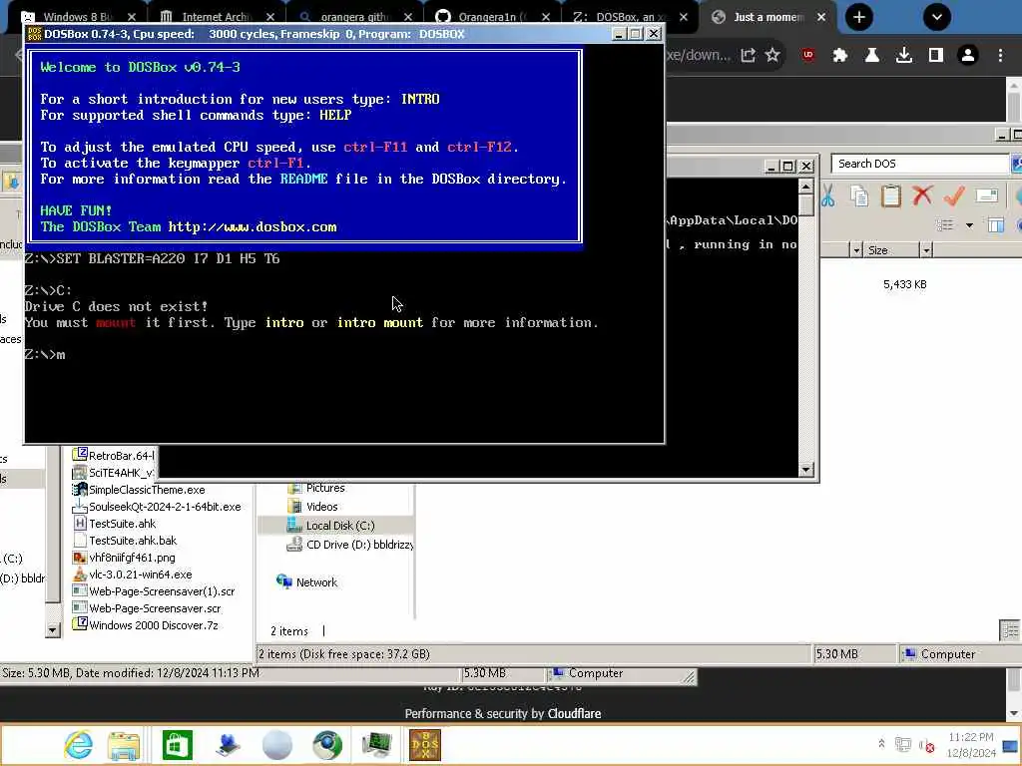1022x766 pixels.
Task: Click the Copy icon in Explorer toolbar
Action: pyautogui.click(x=859, y=195)
